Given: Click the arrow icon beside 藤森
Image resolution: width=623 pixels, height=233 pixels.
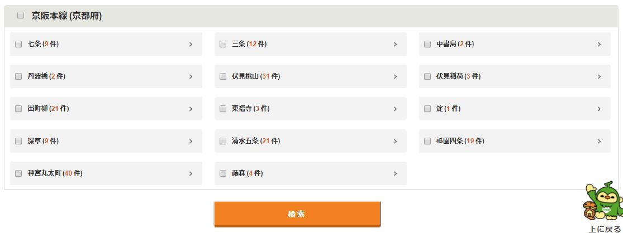Looking at the screenshot, I should (395, 173).
